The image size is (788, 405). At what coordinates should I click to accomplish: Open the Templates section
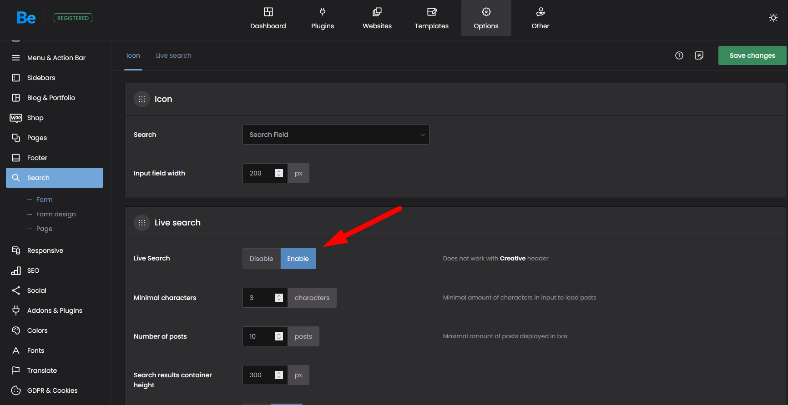click(432, 18)
